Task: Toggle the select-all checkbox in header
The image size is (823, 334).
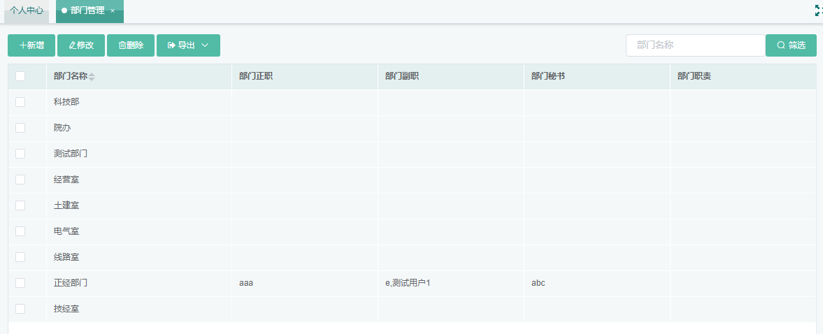Action: tap(20, 76)
